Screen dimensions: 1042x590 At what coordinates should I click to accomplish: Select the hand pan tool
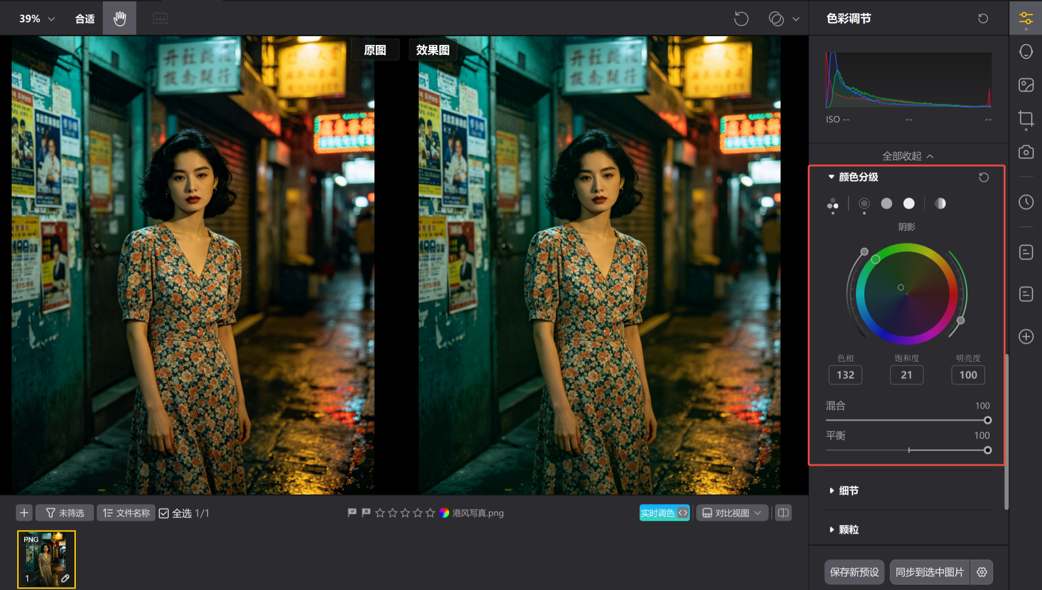[120, 19]
